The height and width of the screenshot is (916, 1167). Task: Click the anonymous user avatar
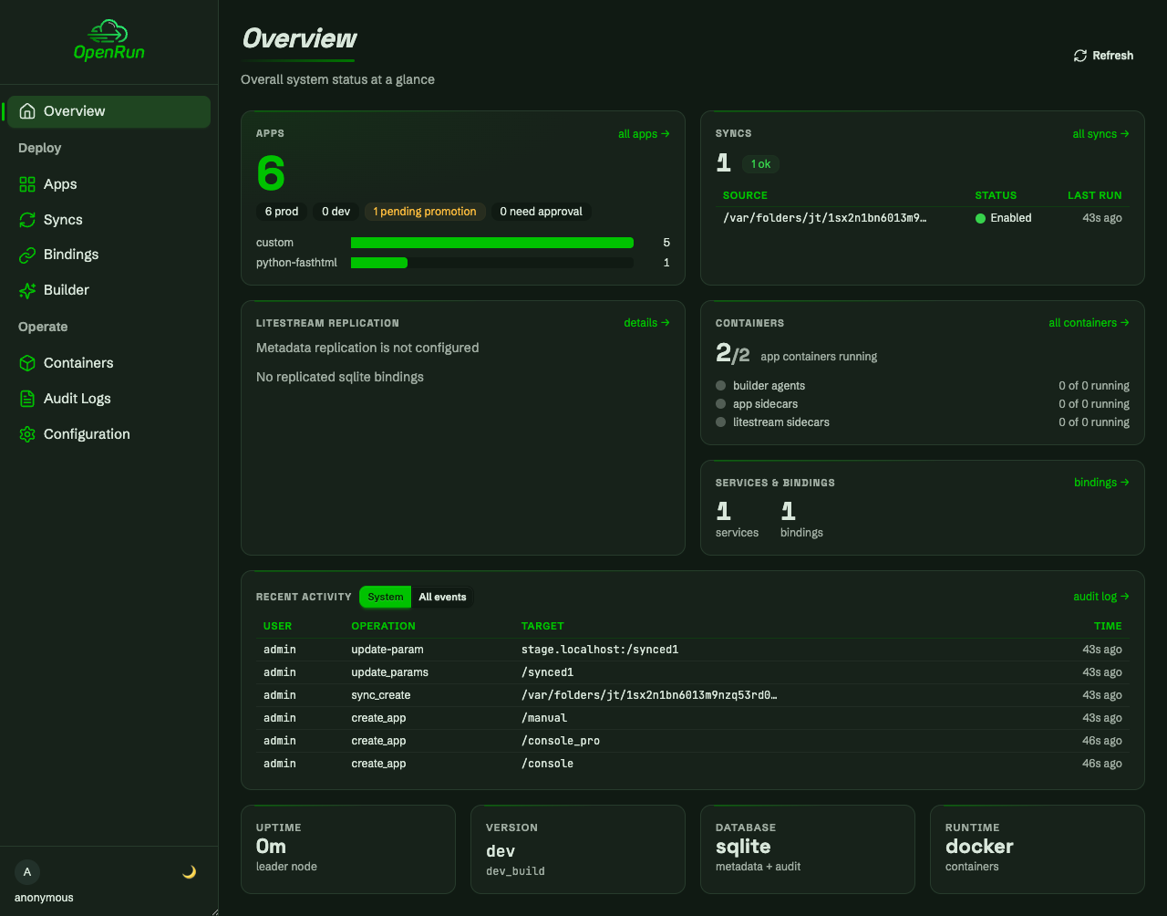27,872
